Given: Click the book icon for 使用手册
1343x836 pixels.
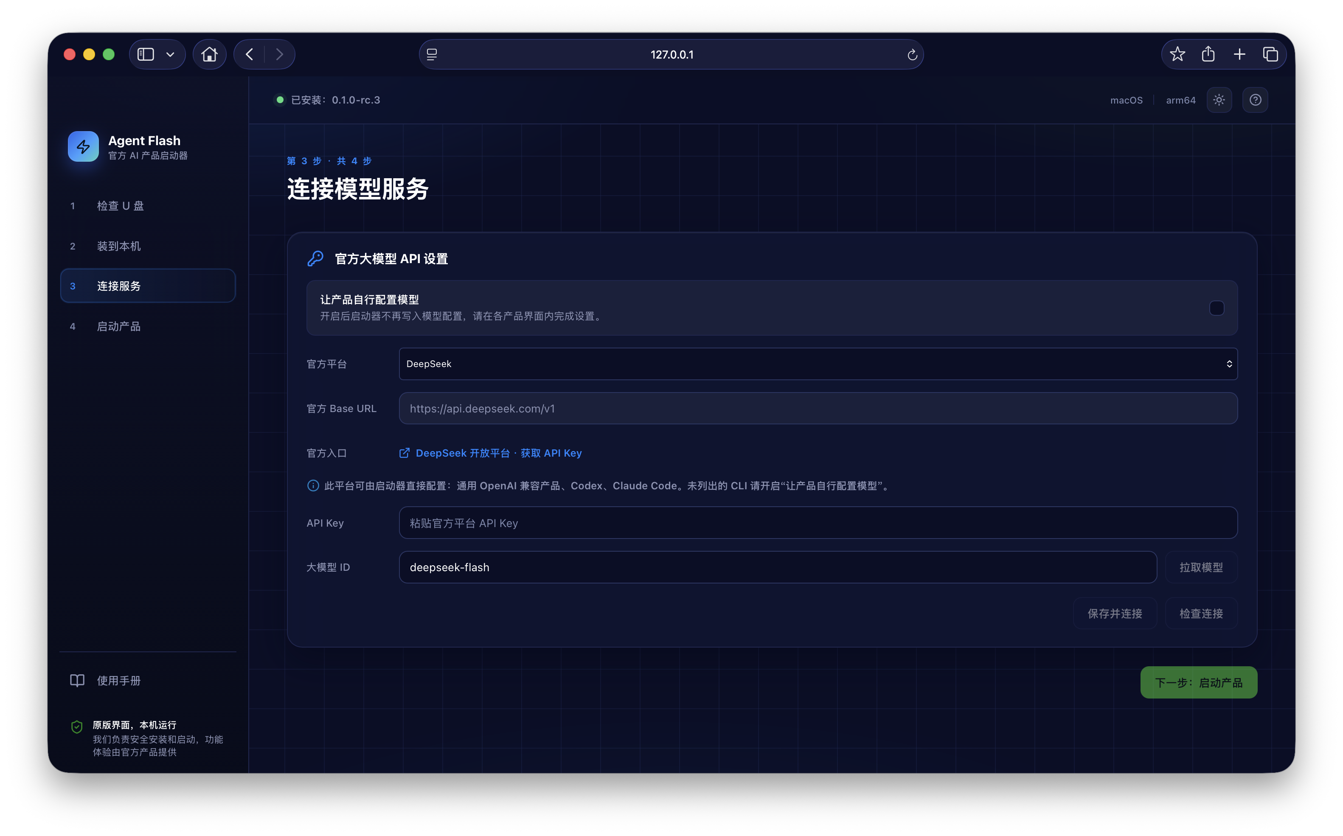Looking at the screenshot, I should [x=77, y=680].
